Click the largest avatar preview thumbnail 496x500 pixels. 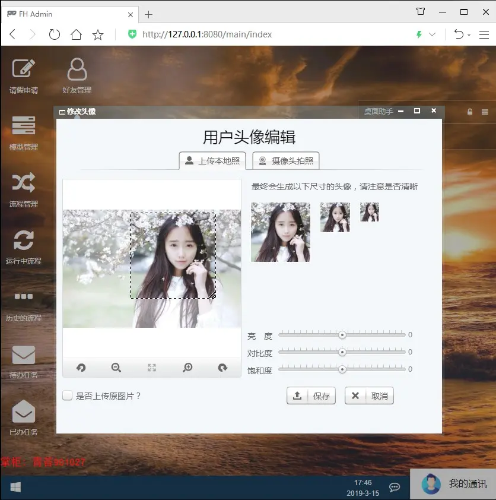click(x=280, y=232)
